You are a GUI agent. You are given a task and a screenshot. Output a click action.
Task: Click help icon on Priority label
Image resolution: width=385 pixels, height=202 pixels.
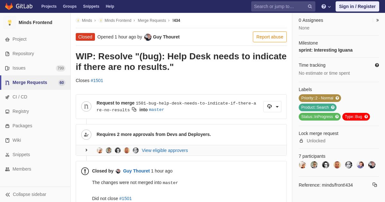(337, 98)
